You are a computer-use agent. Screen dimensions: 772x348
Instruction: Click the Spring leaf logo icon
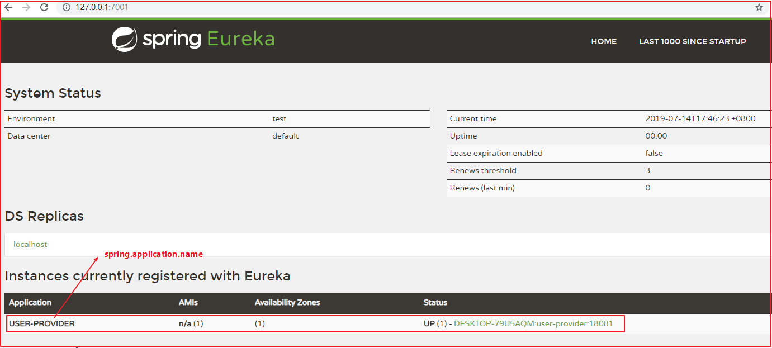click(124, 40)
